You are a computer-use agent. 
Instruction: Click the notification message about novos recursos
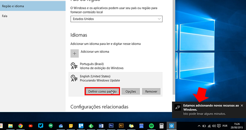pyautogui.click(x=211, y=107)
